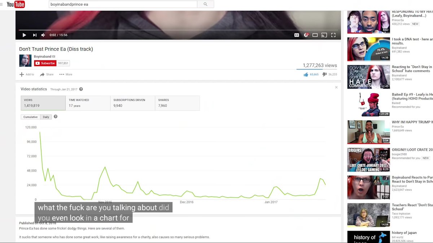Switch chart to Daily view

pyautogui.click(x=46, y=117)
